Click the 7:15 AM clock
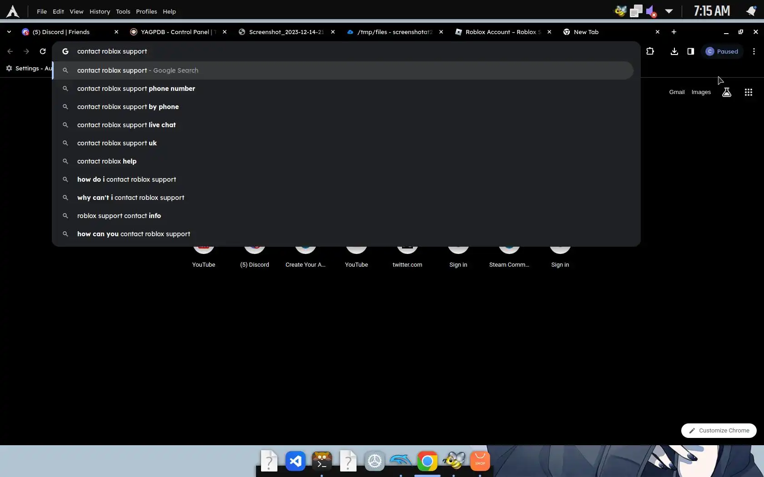Viewport: 764px width, 477px height. 712,11
